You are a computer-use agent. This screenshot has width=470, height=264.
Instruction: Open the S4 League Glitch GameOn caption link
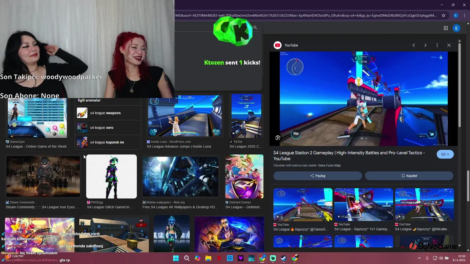click(x=111, y=207)
